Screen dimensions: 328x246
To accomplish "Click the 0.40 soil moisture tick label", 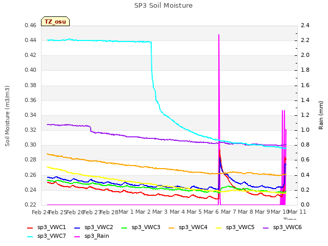I will (x=31, y=70).
